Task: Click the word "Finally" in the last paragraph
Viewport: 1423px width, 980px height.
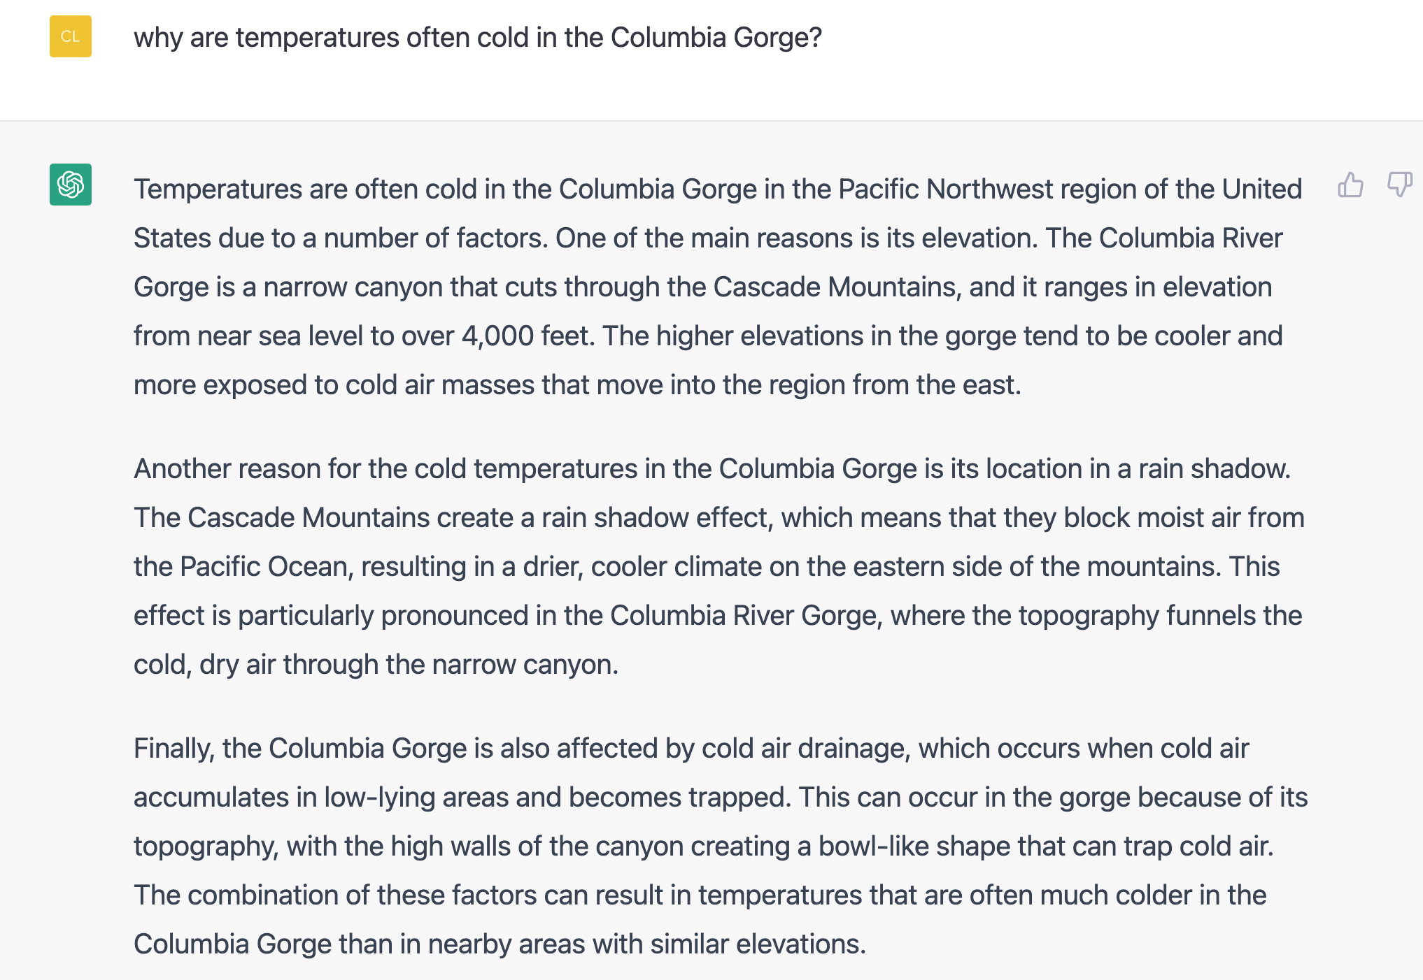Action: (x=174, y=749)
